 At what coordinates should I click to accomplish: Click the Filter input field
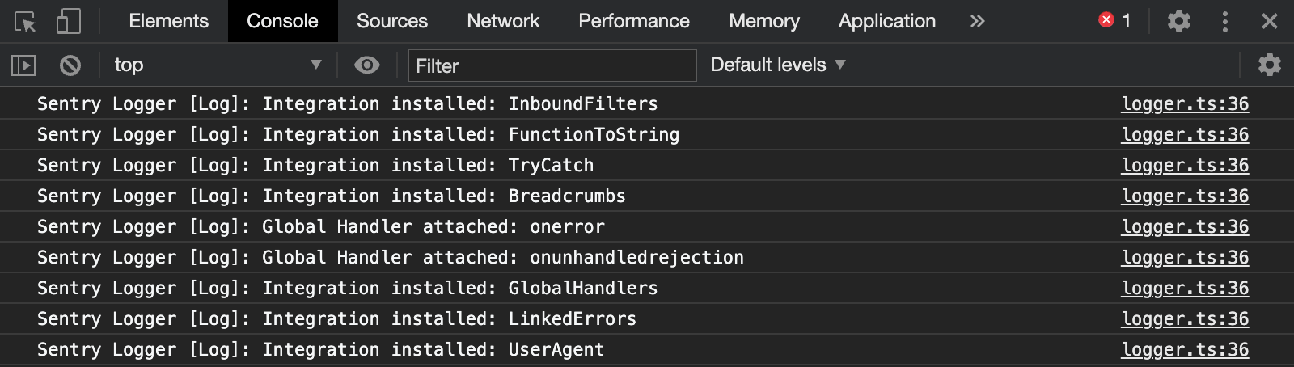point(552,65)
